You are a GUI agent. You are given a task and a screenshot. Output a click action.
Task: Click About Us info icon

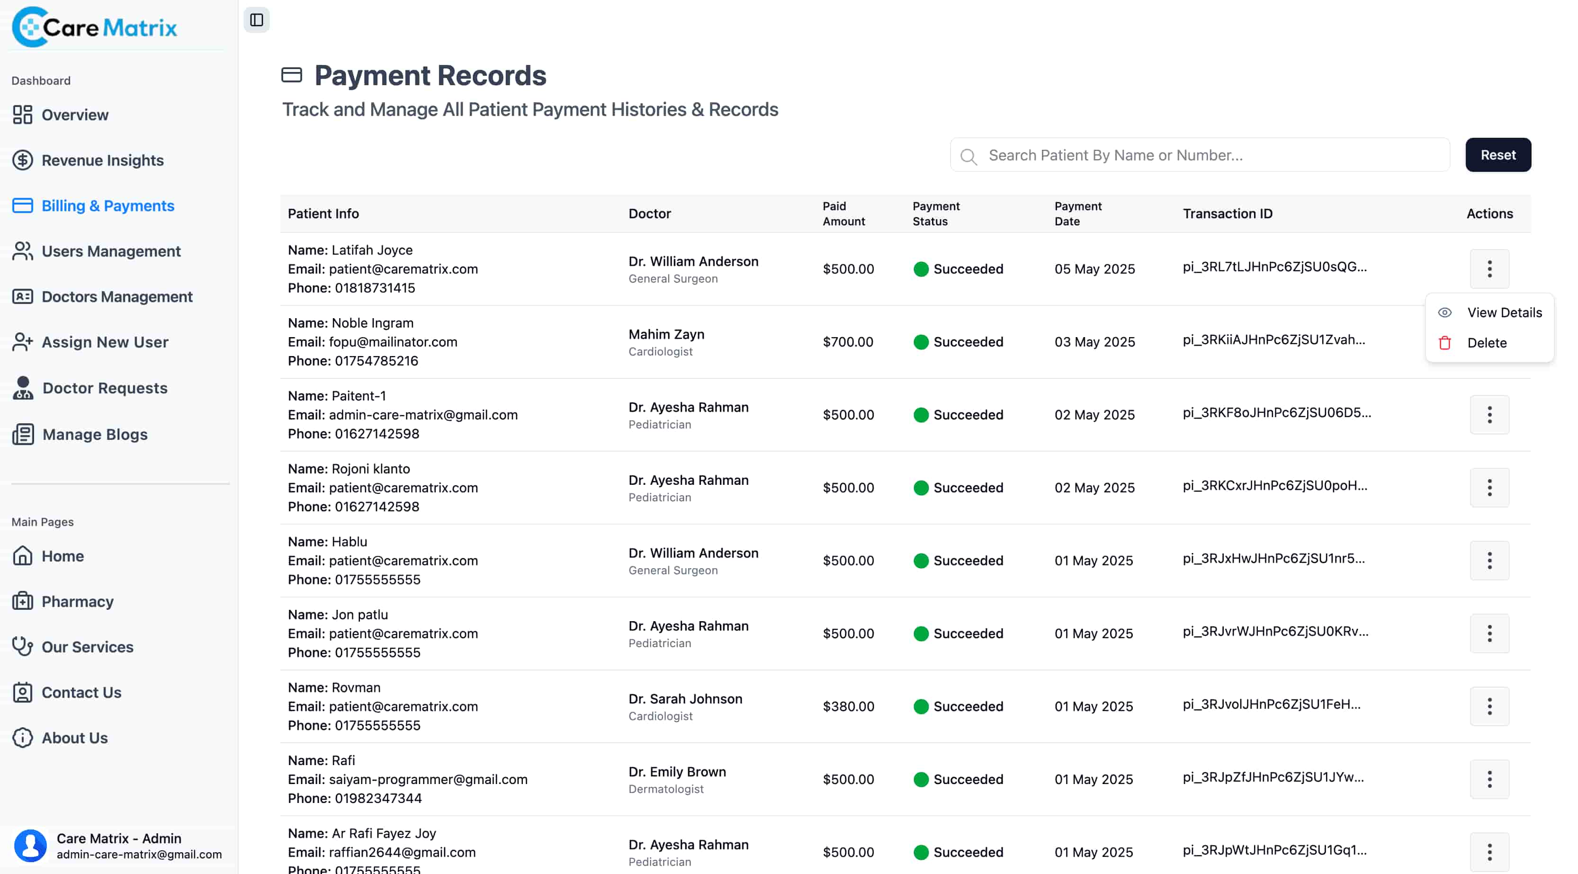point(23,738)
